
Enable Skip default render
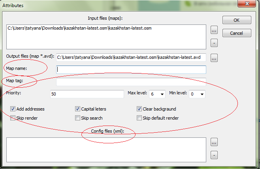139,118
